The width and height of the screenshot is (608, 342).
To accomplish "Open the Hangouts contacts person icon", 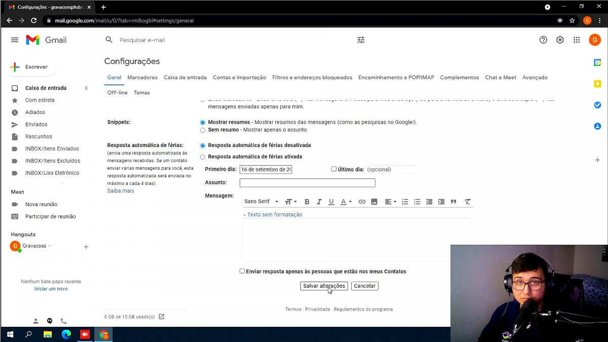I will pos(36,321).
